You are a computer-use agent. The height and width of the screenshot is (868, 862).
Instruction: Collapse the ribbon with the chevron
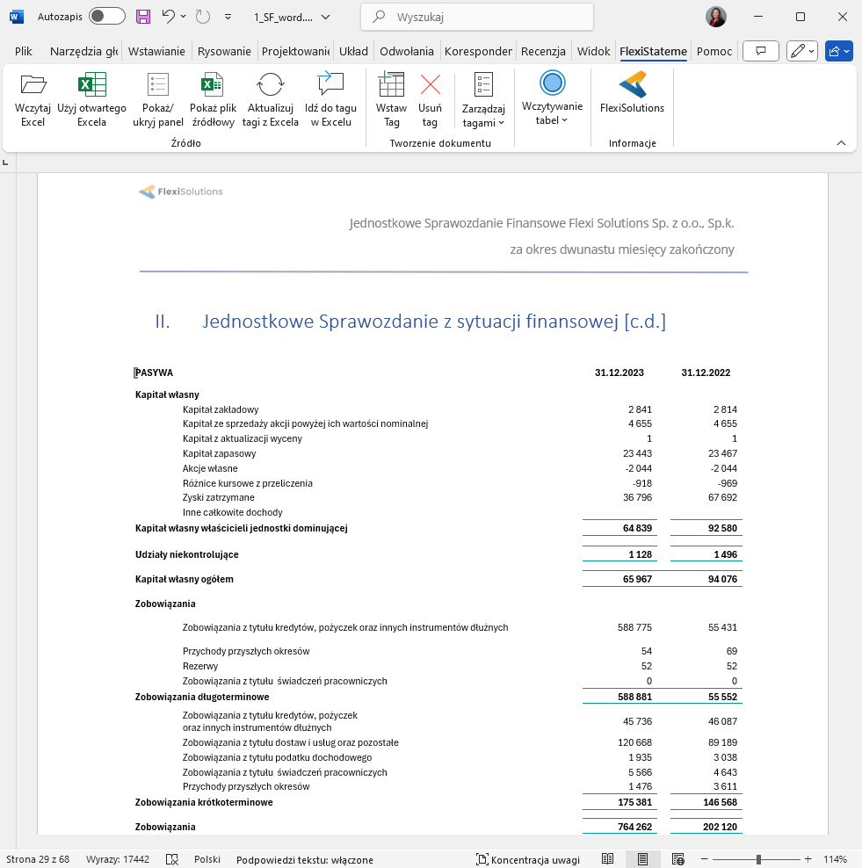point(840,143)
